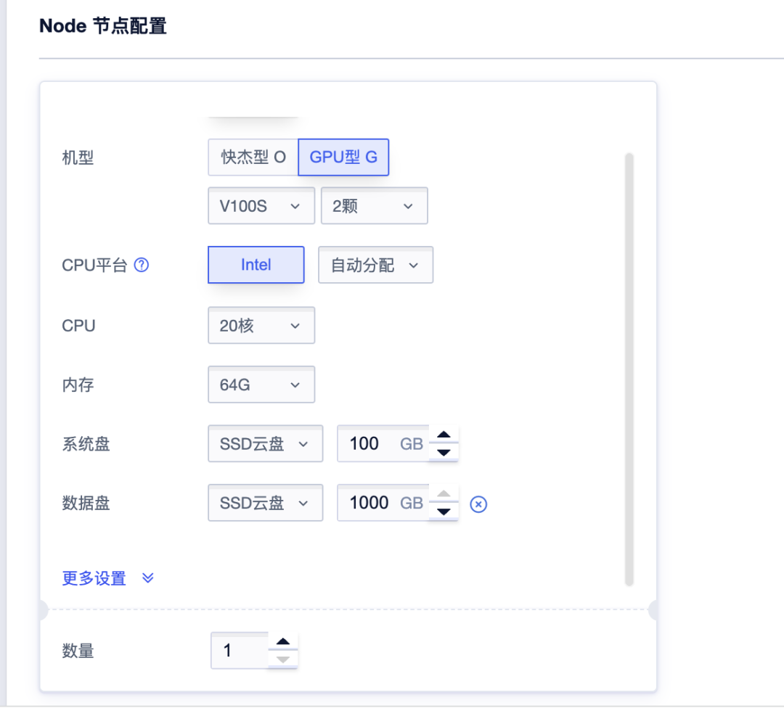This screenshot has height=711, width=784.
Task: Click the 数量 quantity input field
Action: [x=240, y=651]
